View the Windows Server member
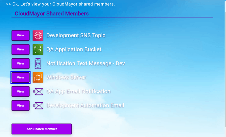The image size is (226, 137). [x=20, y=77]
